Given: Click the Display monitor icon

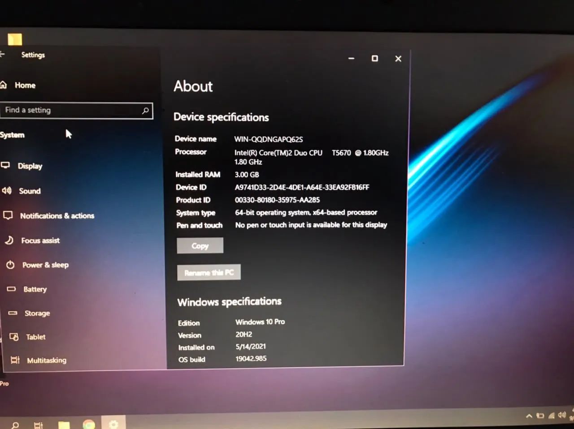Looking at the screenshot, I should click(5, 165).
